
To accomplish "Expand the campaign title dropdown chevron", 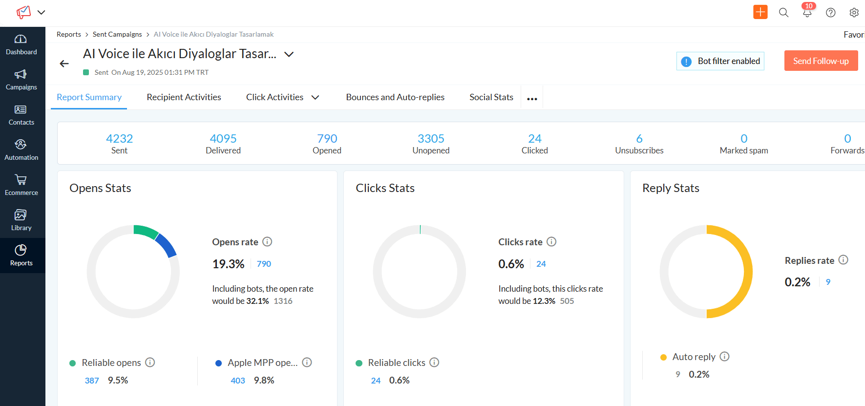I will coord(289,54).
